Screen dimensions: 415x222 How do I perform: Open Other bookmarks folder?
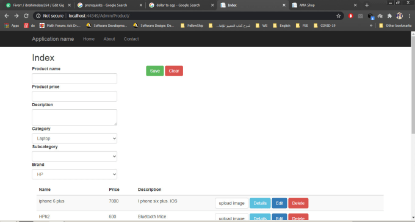coord(395,26)
